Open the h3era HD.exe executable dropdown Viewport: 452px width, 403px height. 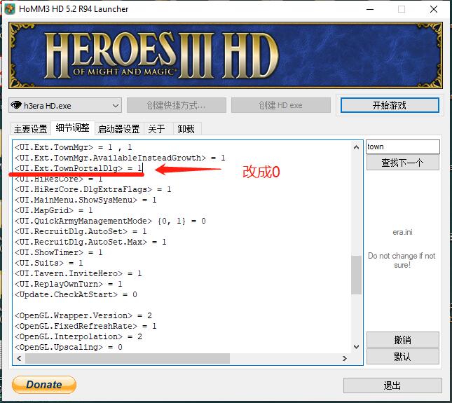coord(65,106)
